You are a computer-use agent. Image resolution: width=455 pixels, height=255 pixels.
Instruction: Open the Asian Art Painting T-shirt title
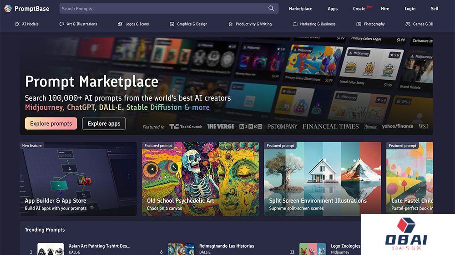coord(100,246)
